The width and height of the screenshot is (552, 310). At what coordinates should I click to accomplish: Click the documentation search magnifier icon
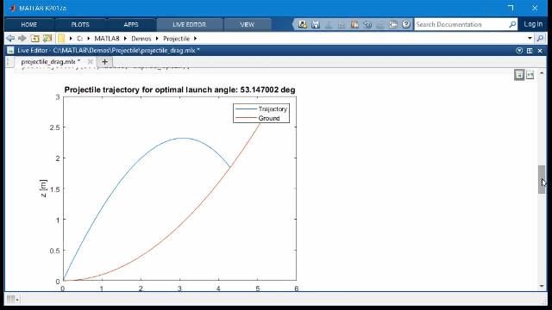(x=512, y=24)
